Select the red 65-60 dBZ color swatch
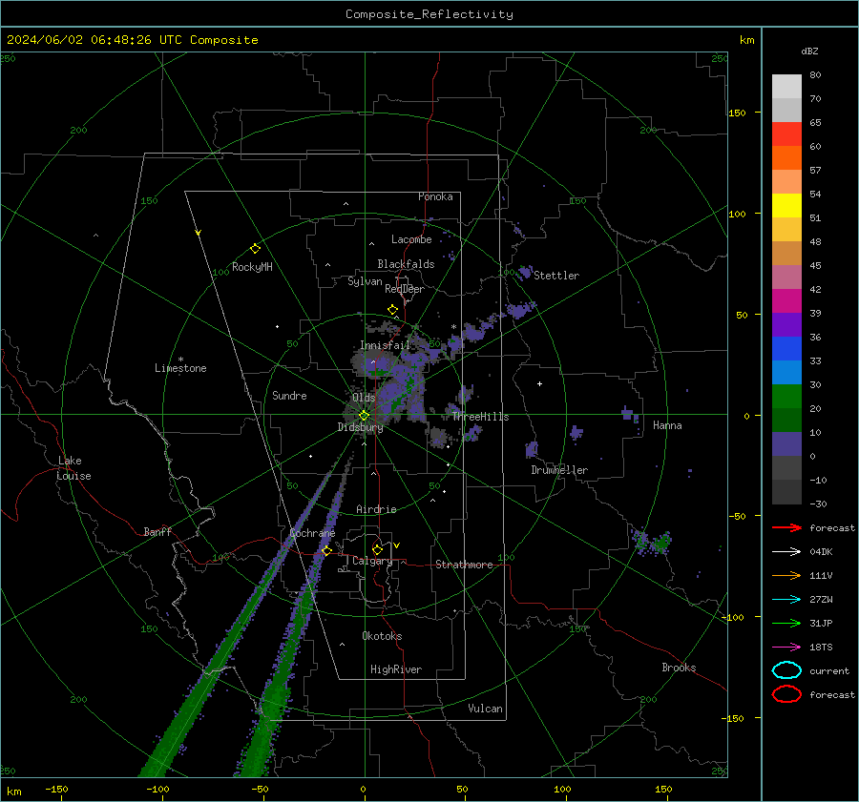 [786, 134]
